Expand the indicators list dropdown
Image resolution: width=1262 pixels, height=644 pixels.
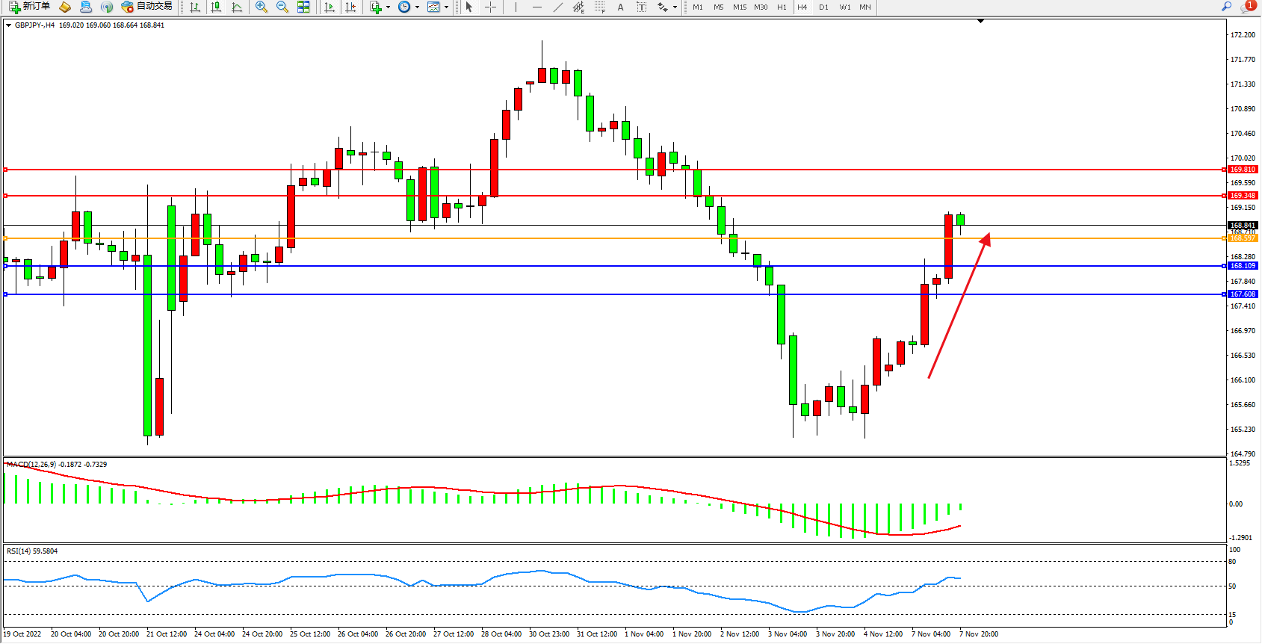388,7
